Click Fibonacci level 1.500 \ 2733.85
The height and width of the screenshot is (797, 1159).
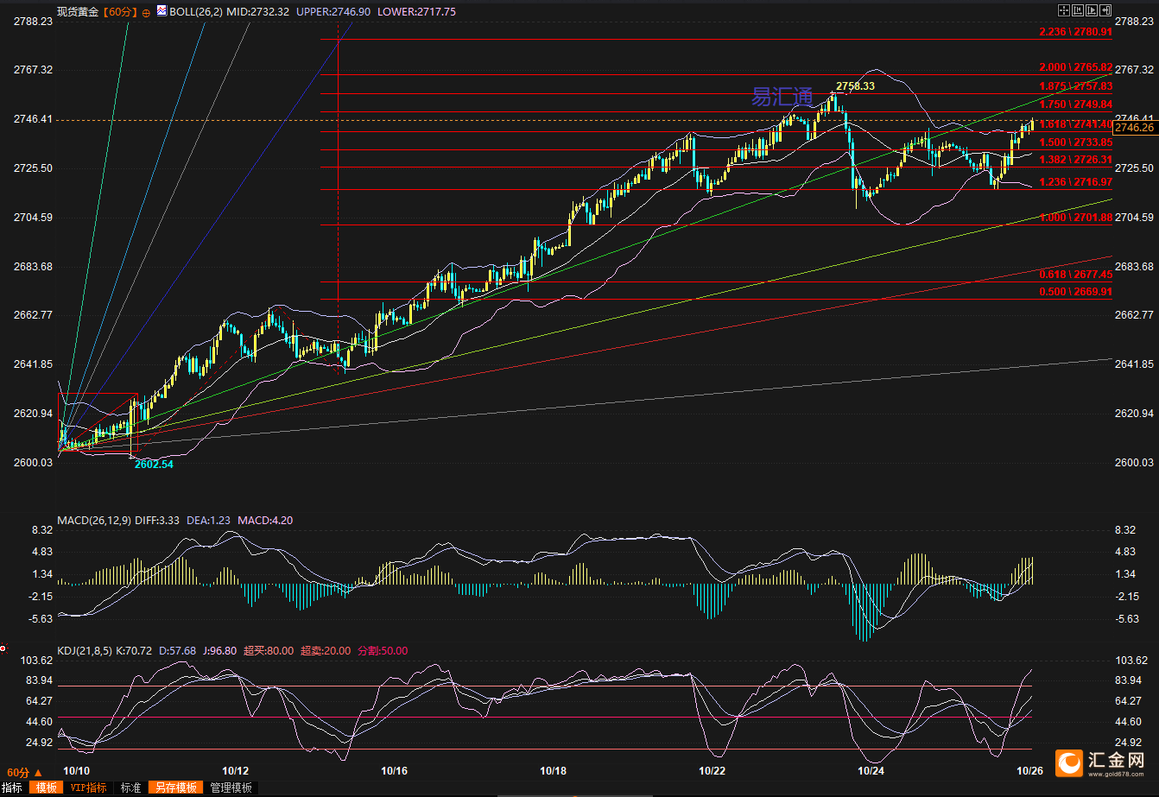[x=1075, y=142]
